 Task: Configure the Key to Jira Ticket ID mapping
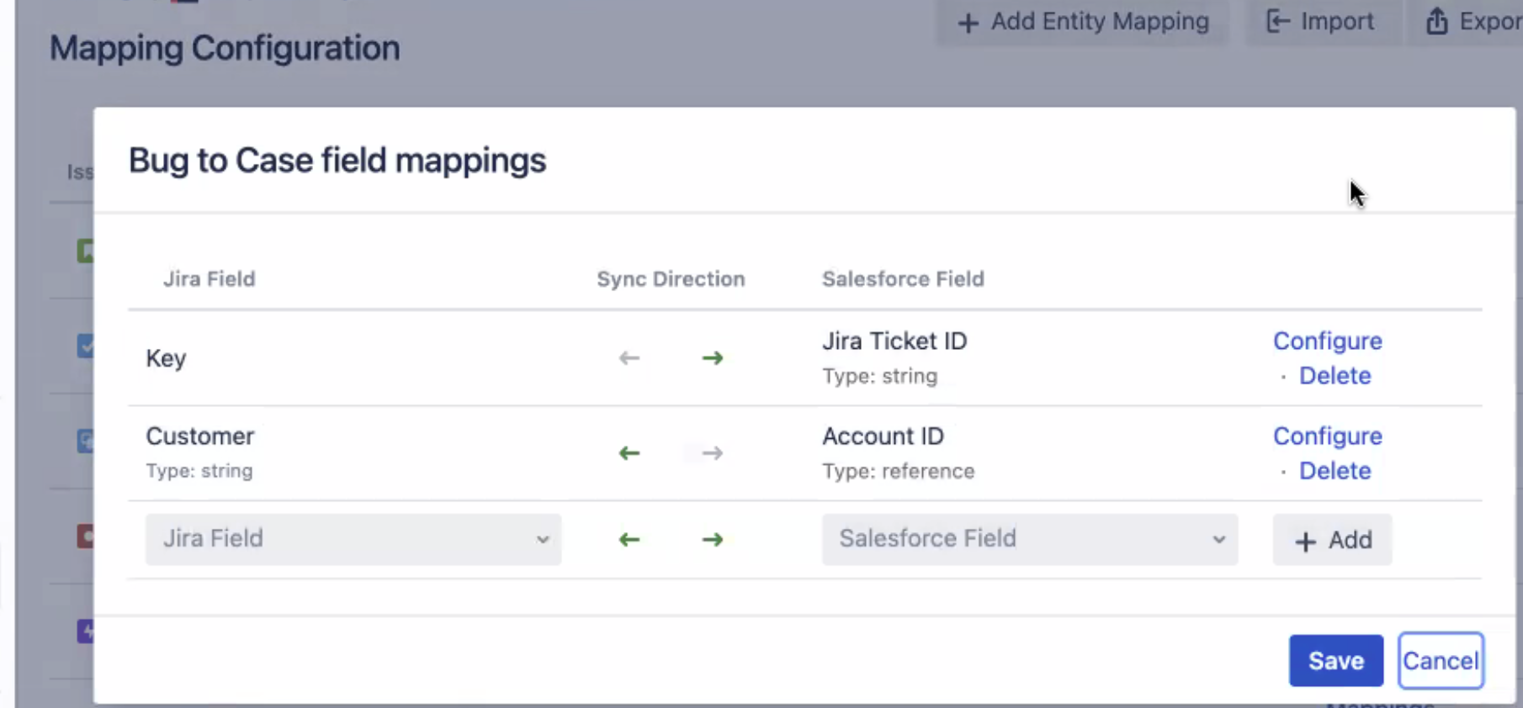pyautogui.click(x=1328, y=341)
